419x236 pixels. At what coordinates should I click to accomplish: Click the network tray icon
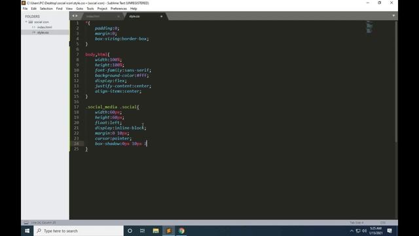(358, 231)
